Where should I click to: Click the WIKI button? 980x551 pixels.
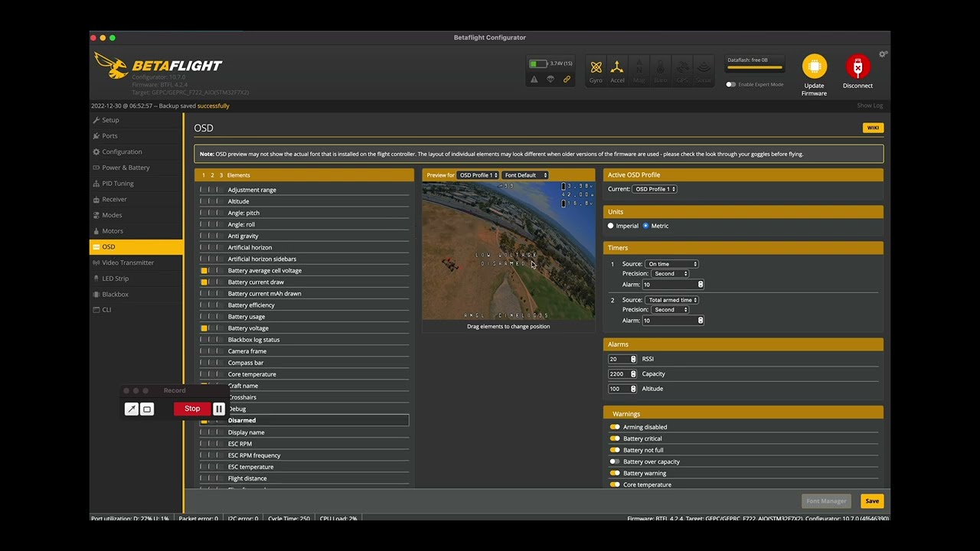pos(873,128)
